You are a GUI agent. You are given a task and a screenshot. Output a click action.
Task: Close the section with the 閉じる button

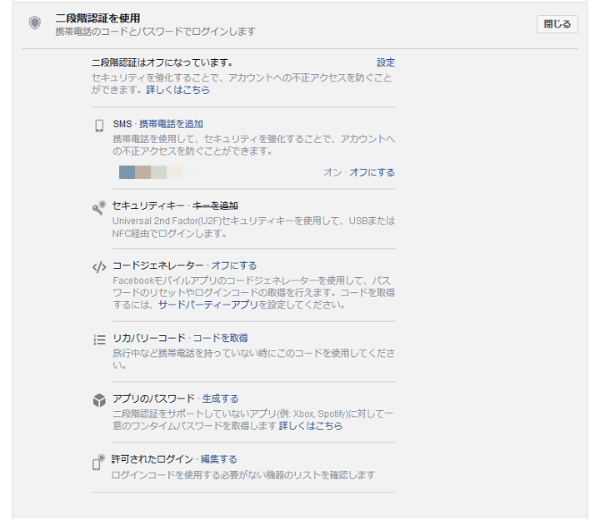(557, 24)
